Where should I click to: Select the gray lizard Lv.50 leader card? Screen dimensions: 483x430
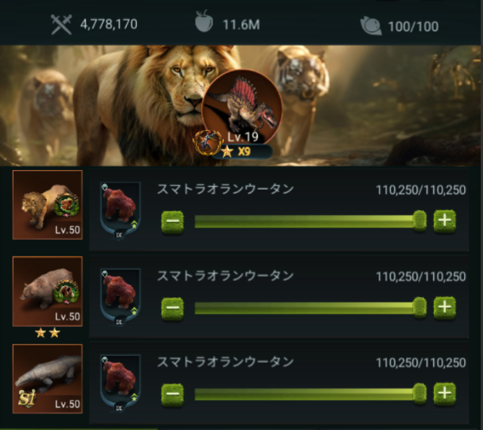[x=48, y=379]
